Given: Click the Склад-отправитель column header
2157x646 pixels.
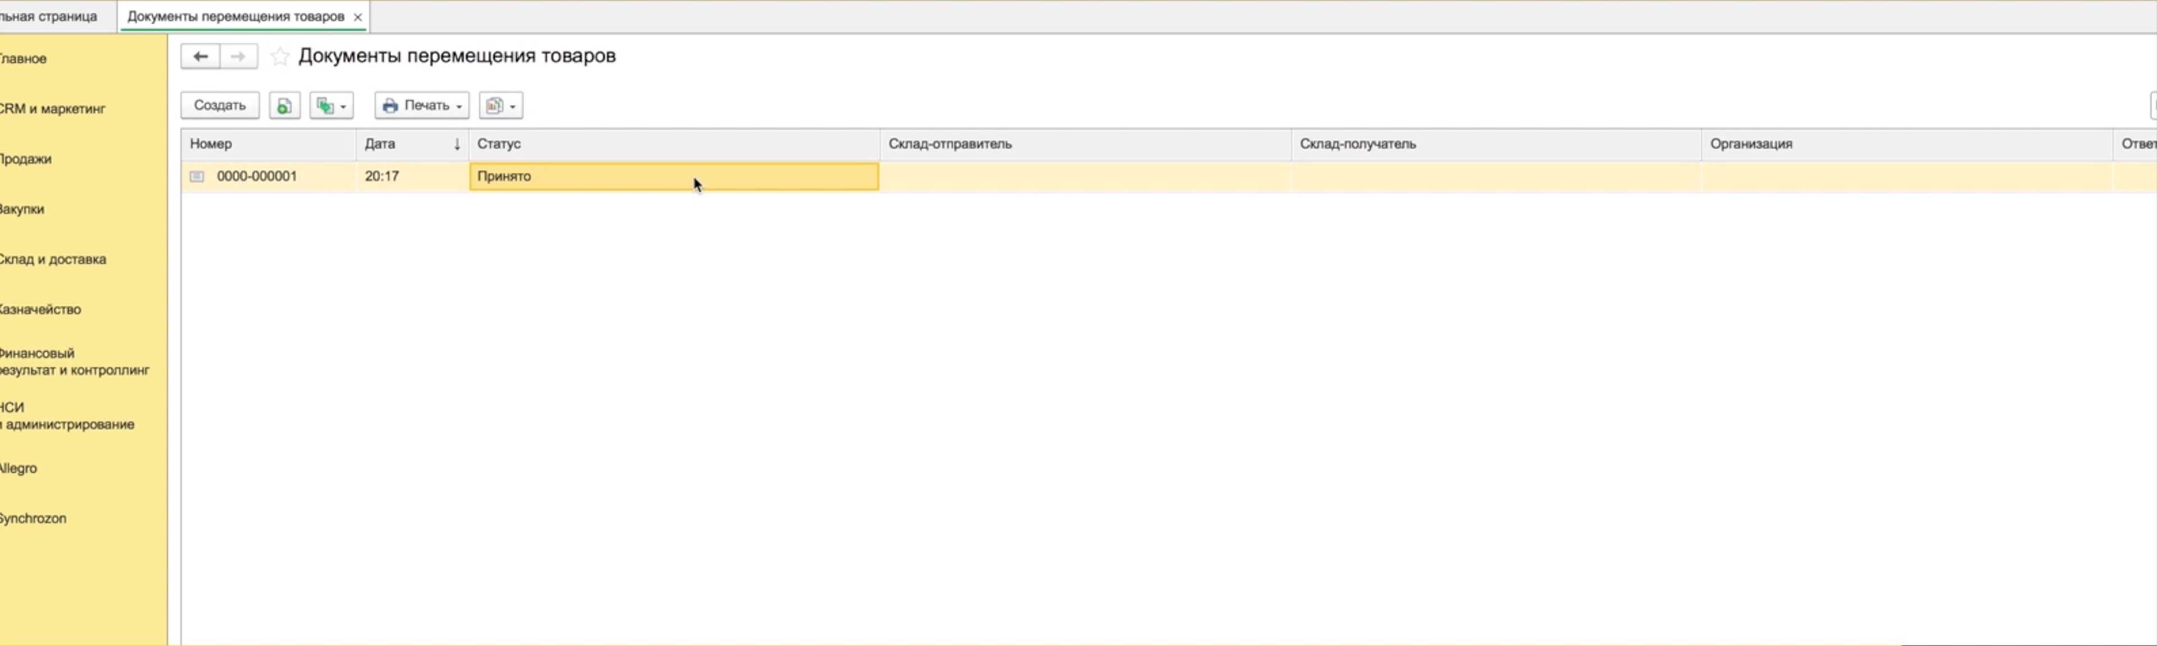Looking at the screenshot, I should (1085, 144).
